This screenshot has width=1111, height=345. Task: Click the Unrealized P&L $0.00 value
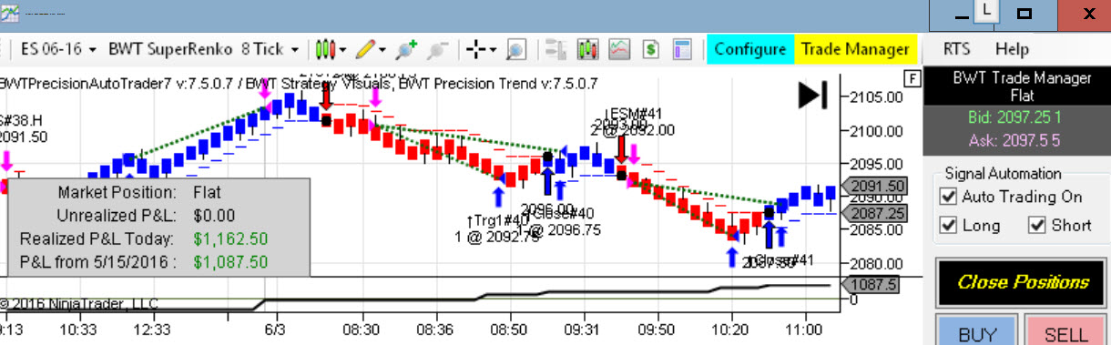coord(214,216)
